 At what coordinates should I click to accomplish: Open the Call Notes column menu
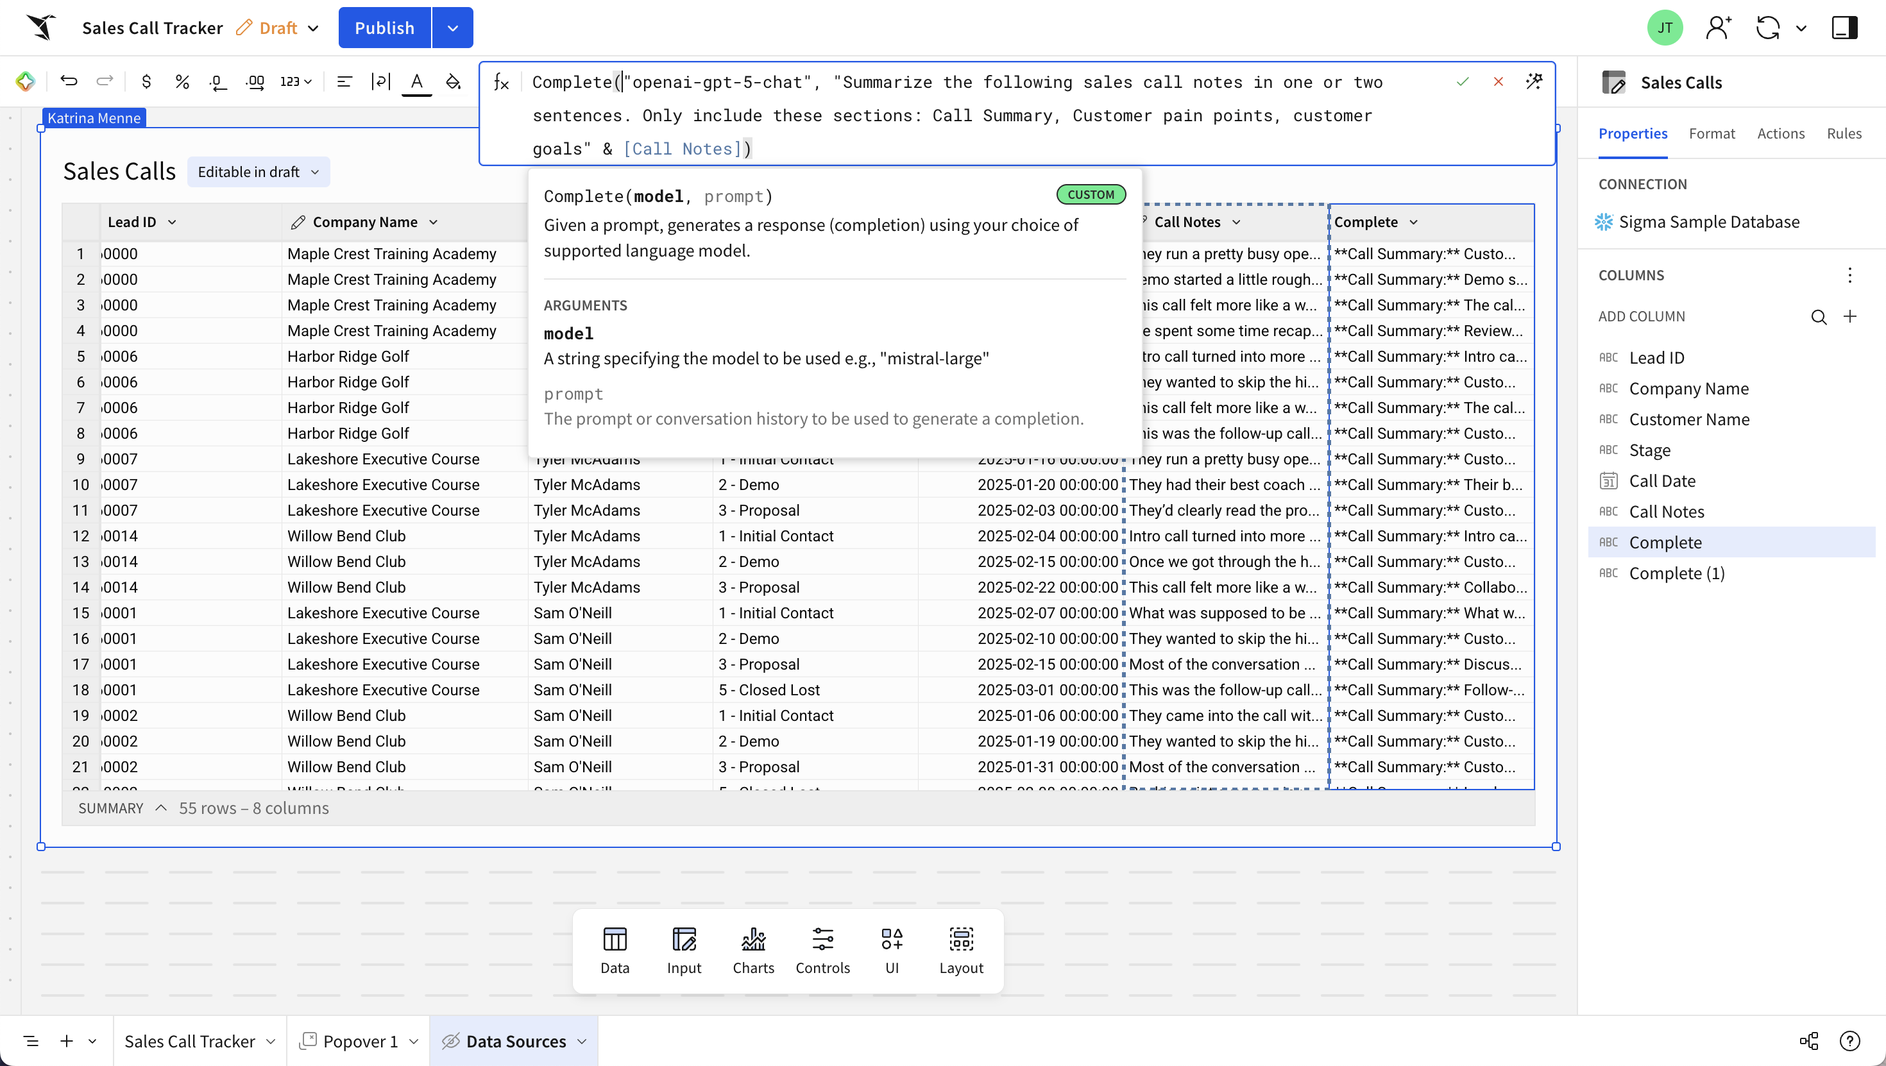(1237, 222)
